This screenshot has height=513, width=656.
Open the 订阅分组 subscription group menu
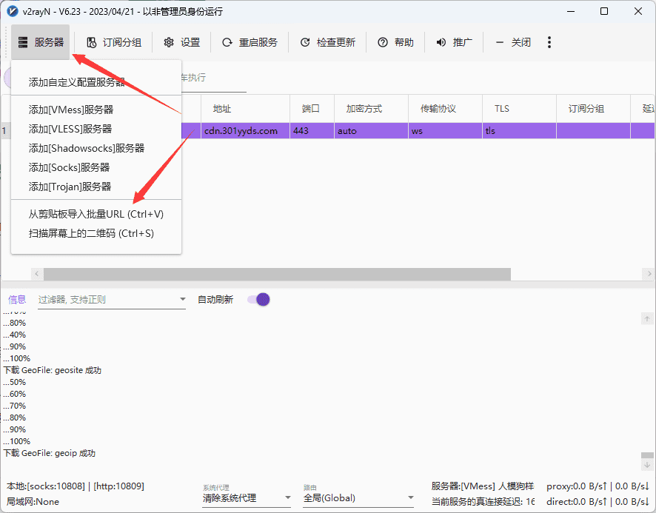coord(114,42)
